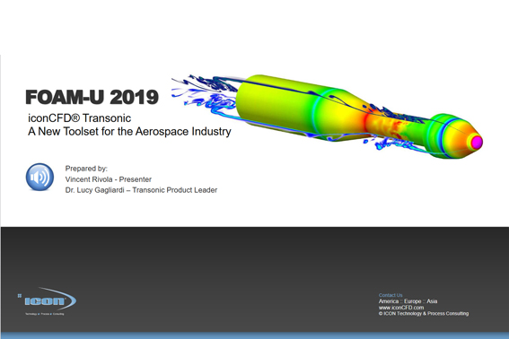Click the 'Prepared by:' label

point(86,169)
